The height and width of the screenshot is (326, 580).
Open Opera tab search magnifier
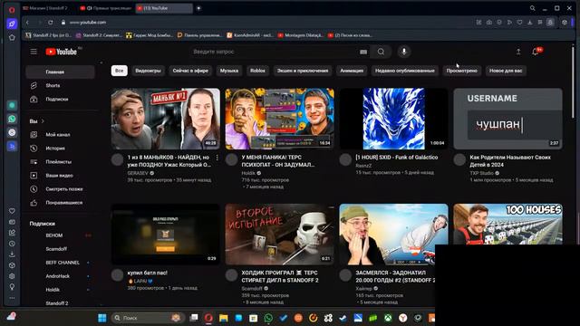click(532, 8)
